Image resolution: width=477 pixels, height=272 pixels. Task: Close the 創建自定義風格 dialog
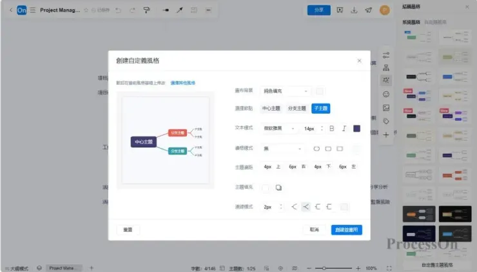pyautogui.click(x=359, y=60)
